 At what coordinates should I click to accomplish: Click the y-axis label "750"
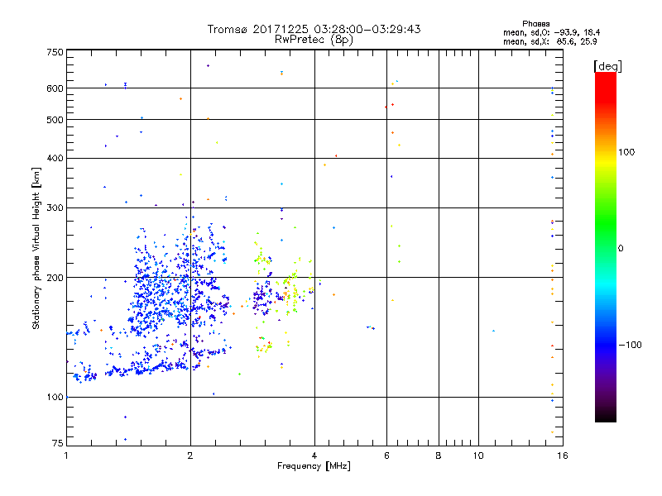coord(55,52)
